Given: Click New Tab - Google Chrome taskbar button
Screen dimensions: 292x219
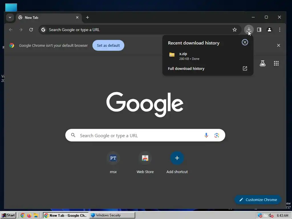Looking at the screenshot, I should 66,215.
